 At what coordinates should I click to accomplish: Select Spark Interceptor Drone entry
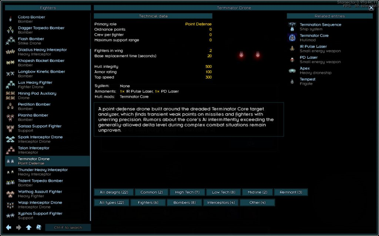(x=40, y=139)
